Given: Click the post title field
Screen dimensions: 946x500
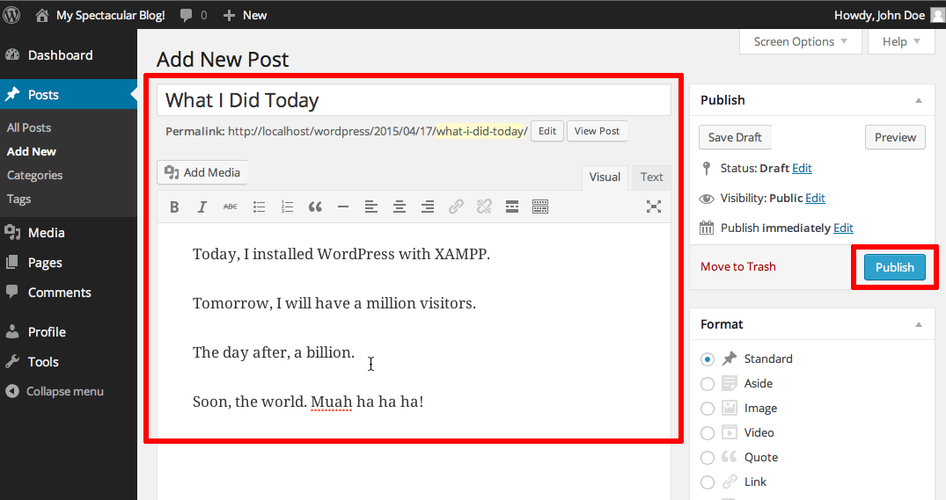Looking at the screenshot, I should point(414,100).
